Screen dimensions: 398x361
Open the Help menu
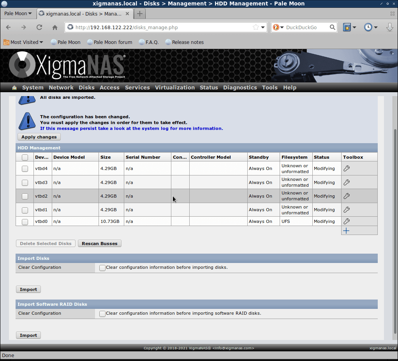coord(290,88)
